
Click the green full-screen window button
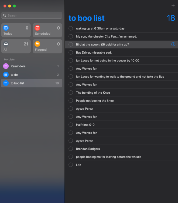coord(14,6)
